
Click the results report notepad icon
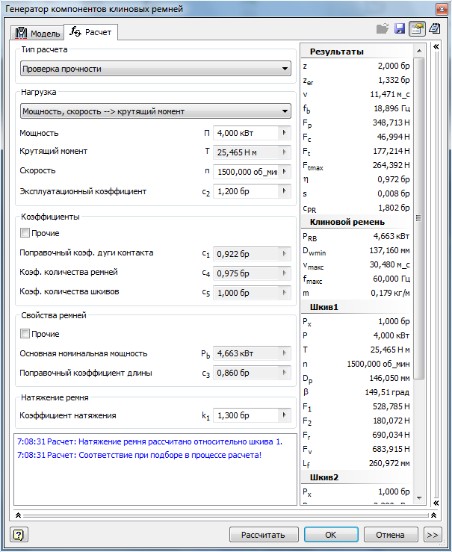click(435, 28)
